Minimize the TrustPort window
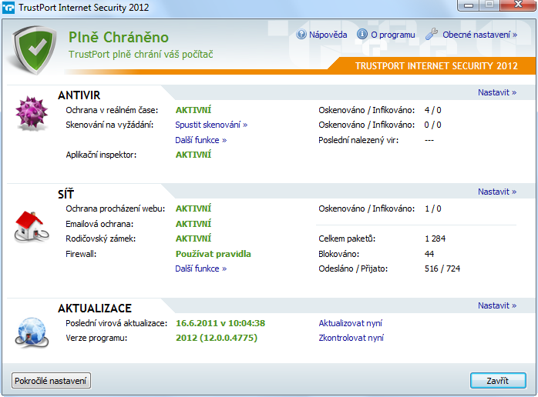 pyautogui.click(x=469, y=5)
